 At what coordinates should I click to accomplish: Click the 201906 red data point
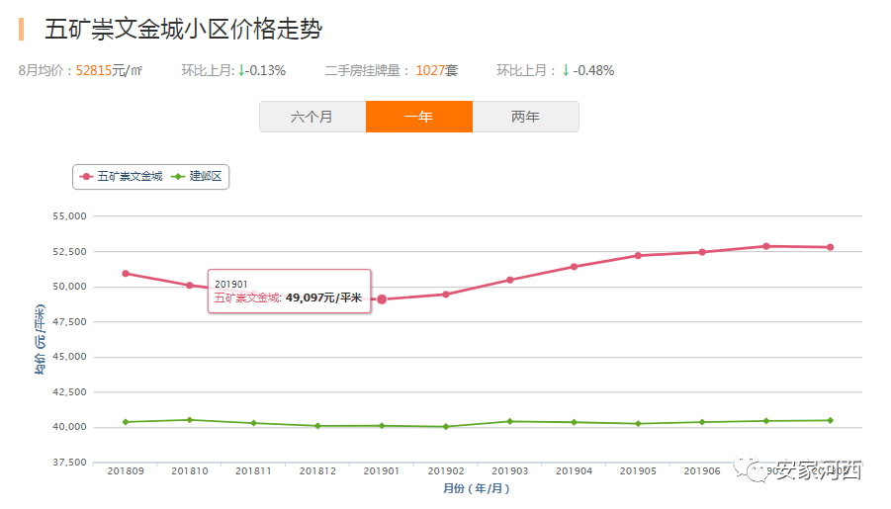702,252
